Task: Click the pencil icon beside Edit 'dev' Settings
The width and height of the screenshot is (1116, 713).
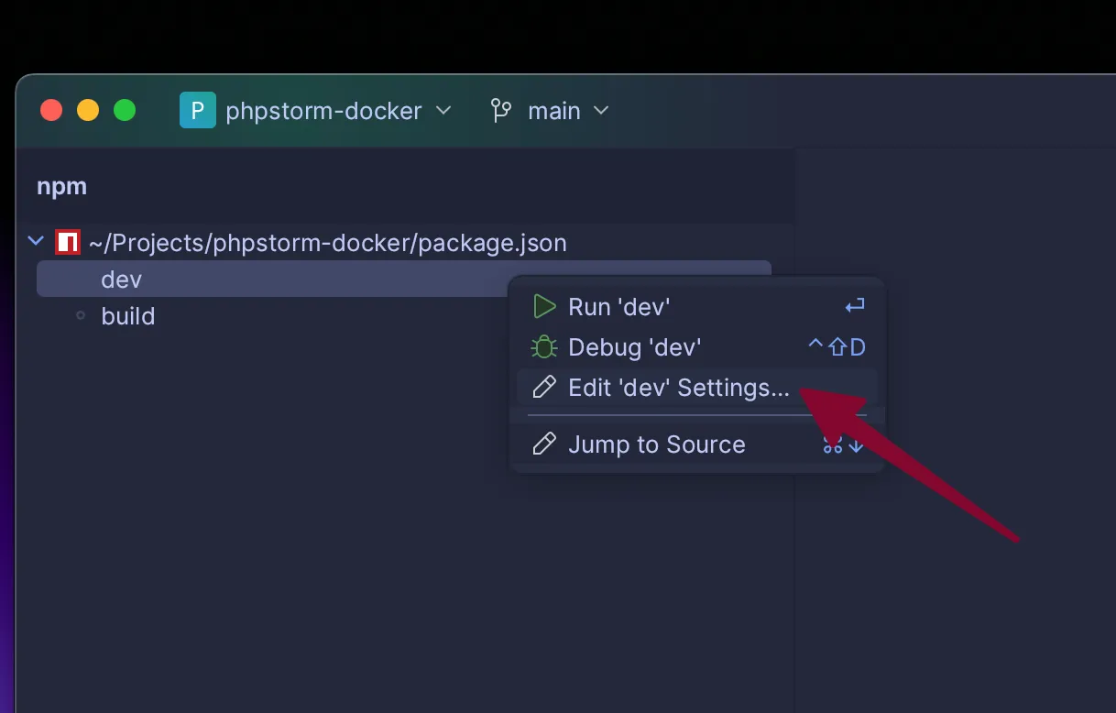Action: (544, 388)
